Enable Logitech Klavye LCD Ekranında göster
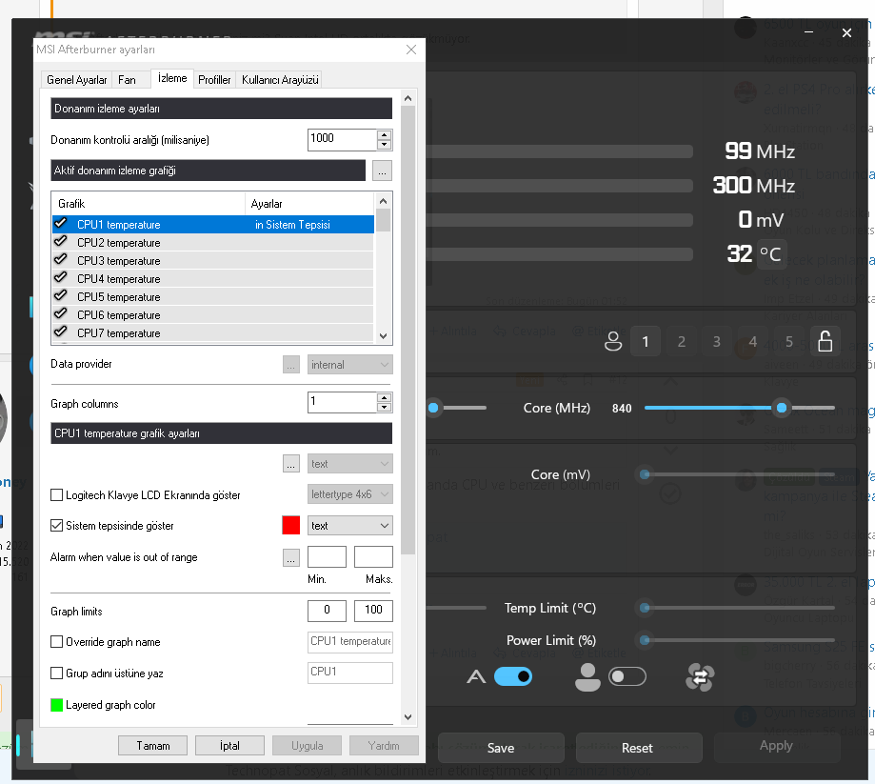 tap(56, 494)
